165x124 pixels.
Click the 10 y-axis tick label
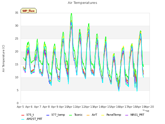pyautogui.click(x=16, y=78)
